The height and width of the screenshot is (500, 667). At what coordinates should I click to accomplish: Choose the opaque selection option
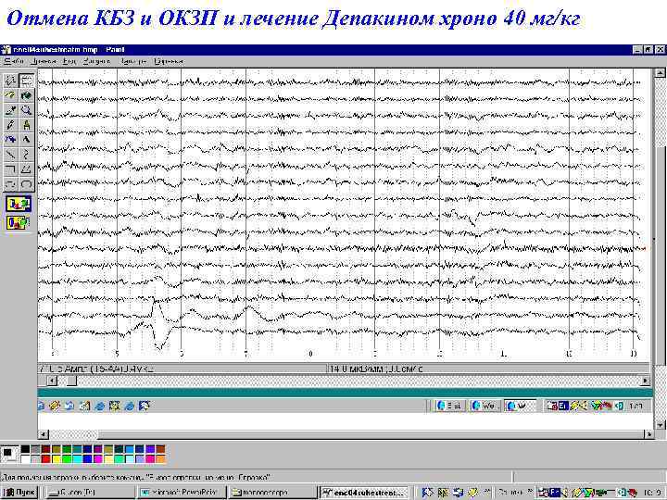point(19,205)
